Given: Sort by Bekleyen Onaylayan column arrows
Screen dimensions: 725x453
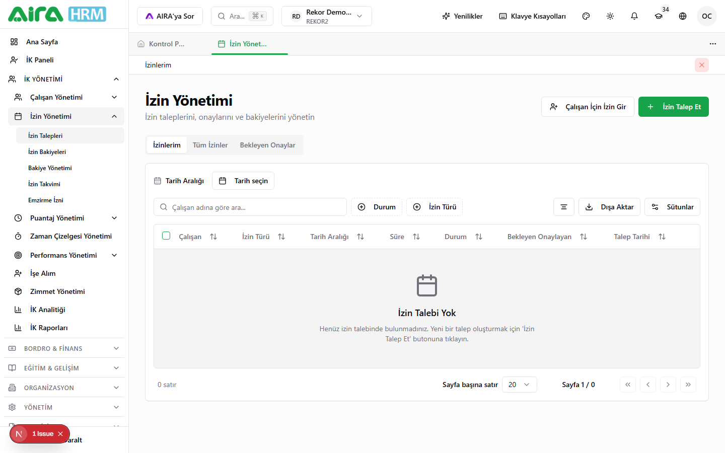Looking at the screenshot, I should pos(584,237).
